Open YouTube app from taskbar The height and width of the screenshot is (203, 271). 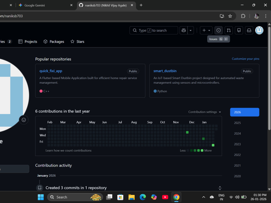165,197
